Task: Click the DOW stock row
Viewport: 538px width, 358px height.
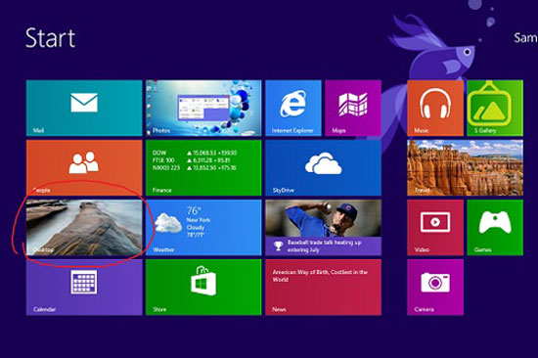Action: (x=195, y=153)
